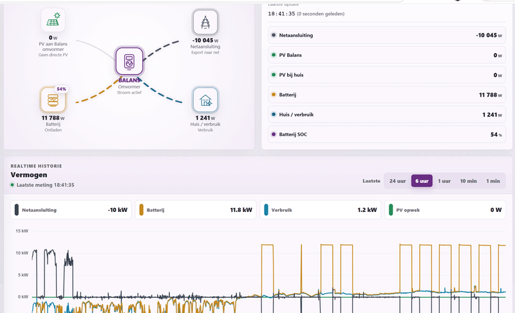Click the Ontladen status under battery

point(53,130)
